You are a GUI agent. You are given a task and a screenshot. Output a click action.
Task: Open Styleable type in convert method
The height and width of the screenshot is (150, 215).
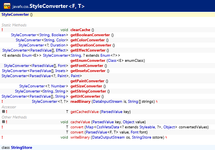point(147,127)
